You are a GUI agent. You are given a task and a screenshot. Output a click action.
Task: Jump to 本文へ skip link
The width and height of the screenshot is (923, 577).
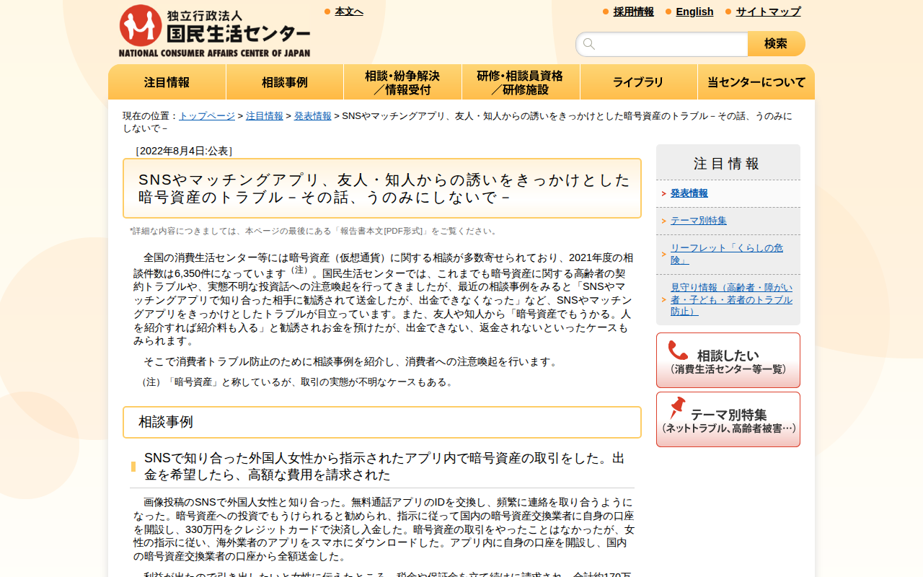pyautogui.click(x=349, y=12)
